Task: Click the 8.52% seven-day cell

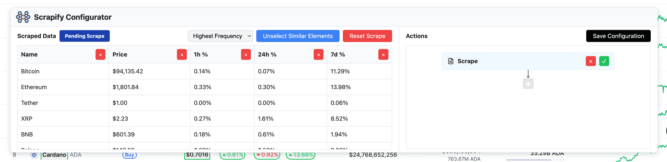Action: (x=359, y=119)
